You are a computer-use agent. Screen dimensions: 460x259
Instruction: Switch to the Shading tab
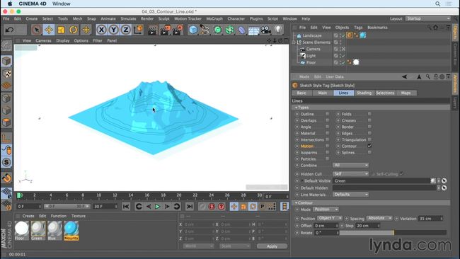coord(364,93)
